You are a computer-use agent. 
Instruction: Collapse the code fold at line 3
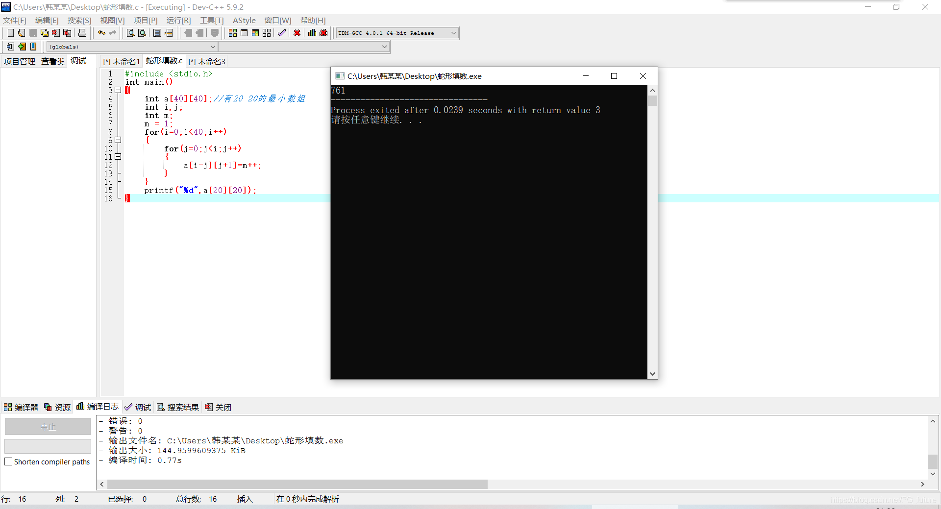click(x=118, y=90)
